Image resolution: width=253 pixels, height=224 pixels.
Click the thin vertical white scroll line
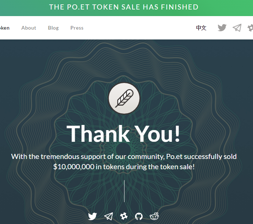pyautogui.click(x=124, y=191)
